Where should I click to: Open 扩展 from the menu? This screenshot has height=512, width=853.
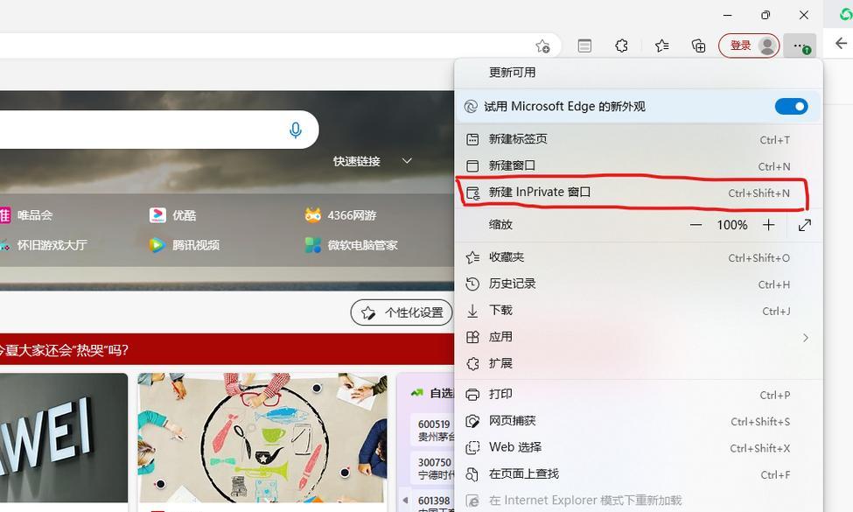pyautogui.click(x=639, y=363)
